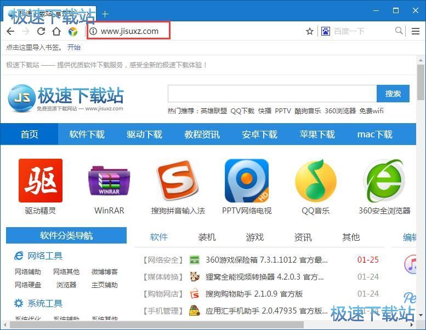Open the WinRAR app icon
The height and width of the screenshot is (330, 426).
(x=109, y=181)
